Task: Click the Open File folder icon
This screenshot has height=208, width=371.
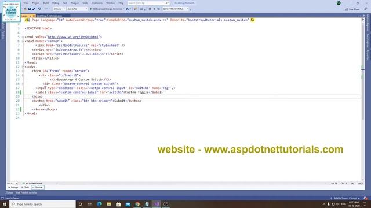Action: pos(25,9)
